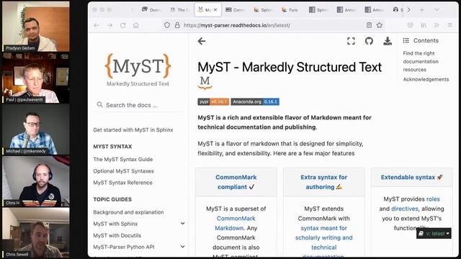The image size is (461, 259).
Task: Open Extendable syntax card heading
Action: coord(411,177)
